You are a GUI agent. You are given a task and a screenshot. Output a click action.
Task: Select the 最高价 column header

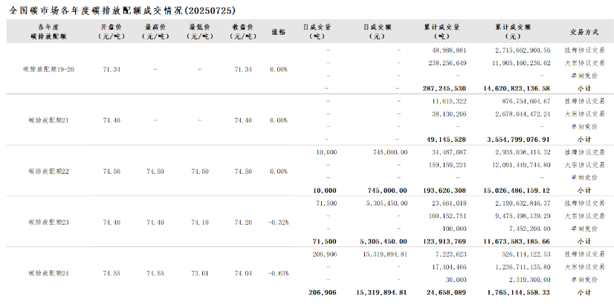click(x=155, y=30)
